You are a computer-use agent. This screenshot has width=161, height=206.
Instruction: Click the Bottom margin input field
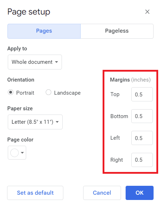point(142,116)
